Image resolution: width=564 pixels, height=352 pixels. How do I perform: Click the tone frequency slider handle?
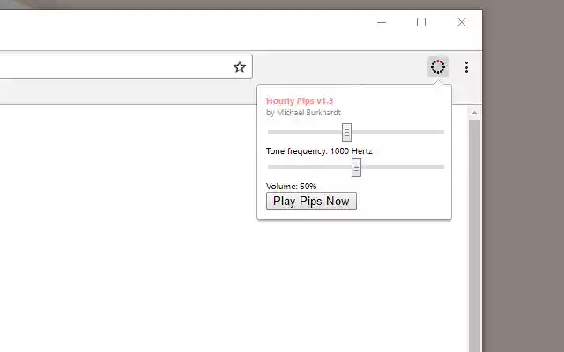pyautogui.click(x=346, y=132)
